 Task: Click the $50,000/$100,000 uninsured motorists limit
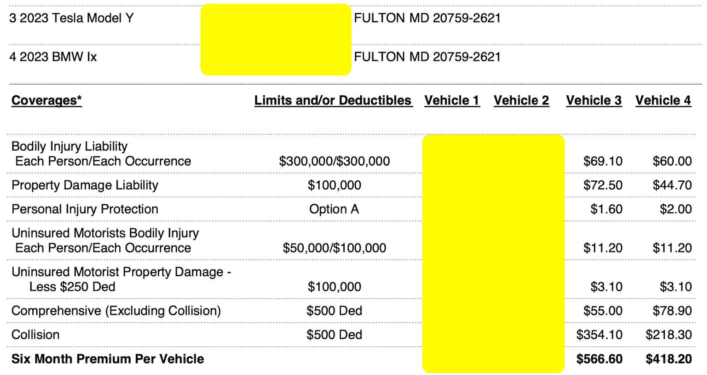tap(334, 248)
